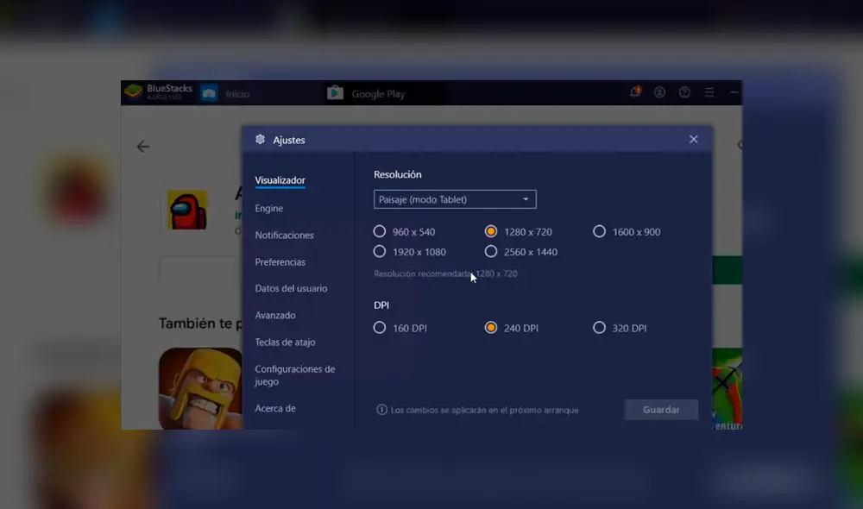Open the notifications bell icon

[635, 91]
